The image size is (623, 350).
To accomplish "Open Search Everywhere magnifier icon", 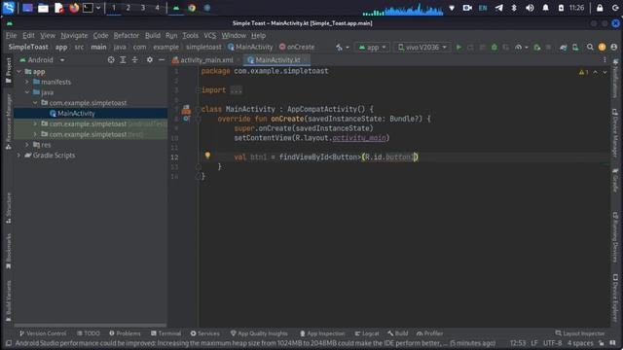I will point(590,48).
